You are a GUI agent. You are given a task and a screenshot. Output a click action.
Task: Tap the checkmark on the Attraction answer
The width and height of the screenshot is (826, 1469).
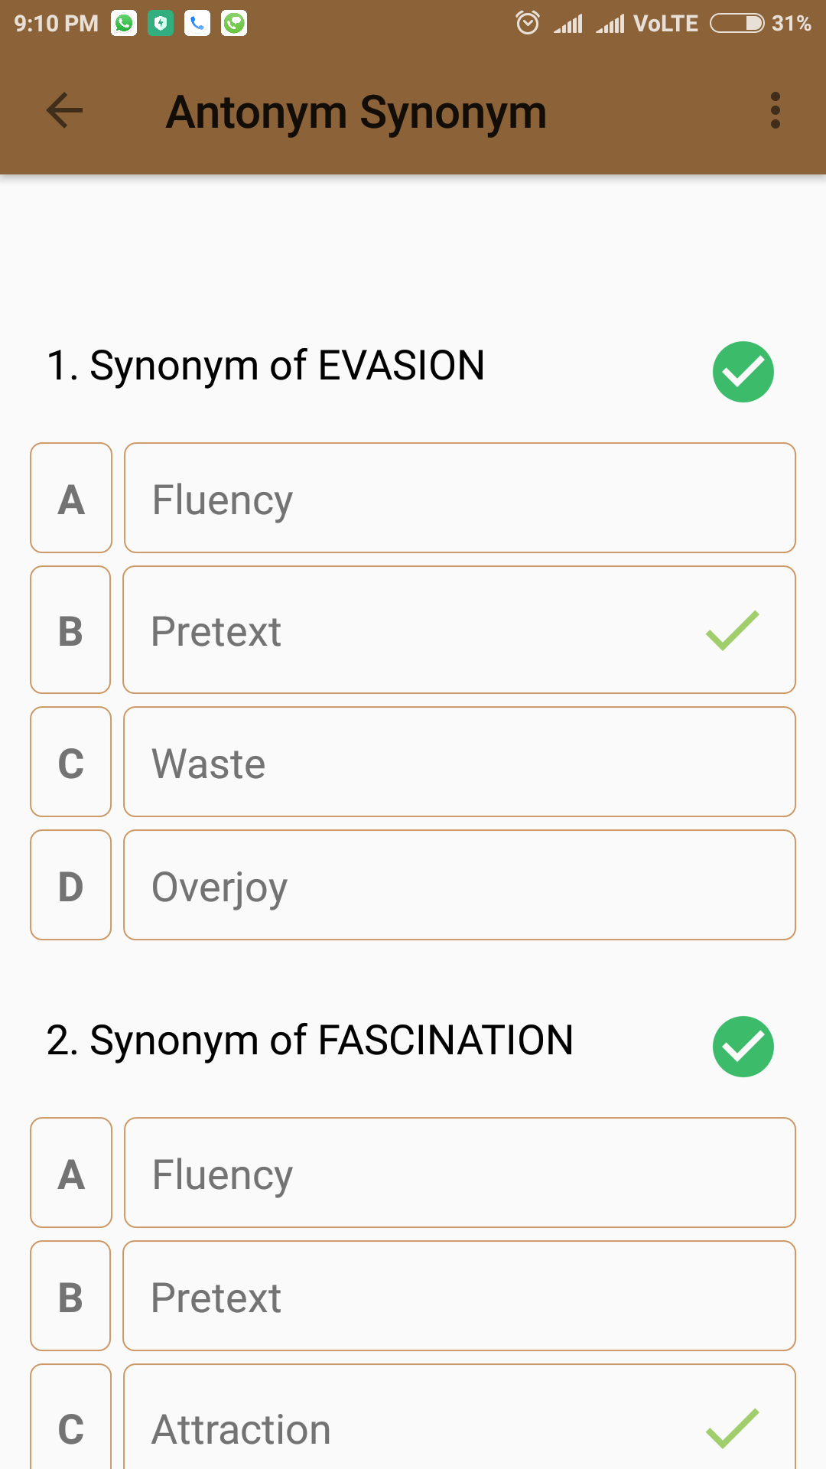pos(732,1428)
